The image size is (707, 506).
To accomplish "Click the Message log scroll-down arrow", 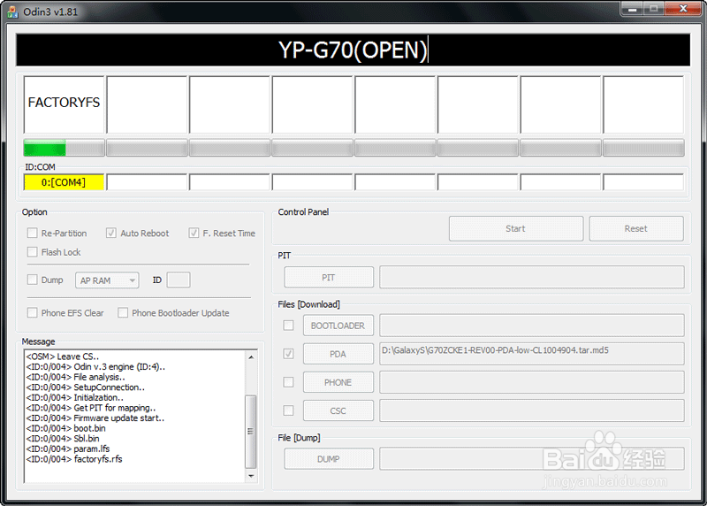I will pyautogui.click(x=251, y=476).
